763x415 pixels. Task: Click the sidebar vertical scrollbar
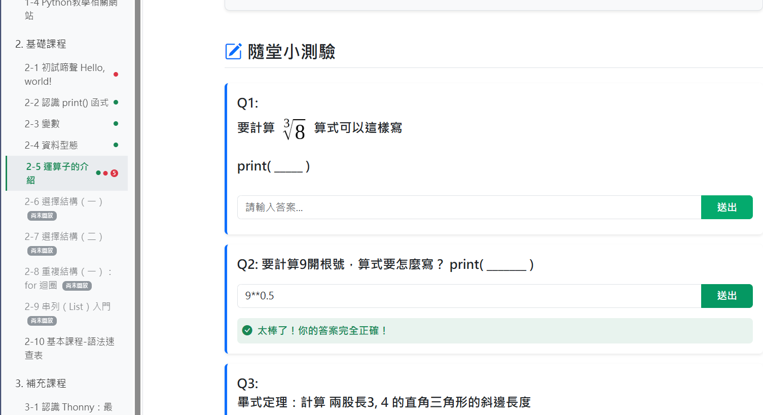tap(137, 207)
